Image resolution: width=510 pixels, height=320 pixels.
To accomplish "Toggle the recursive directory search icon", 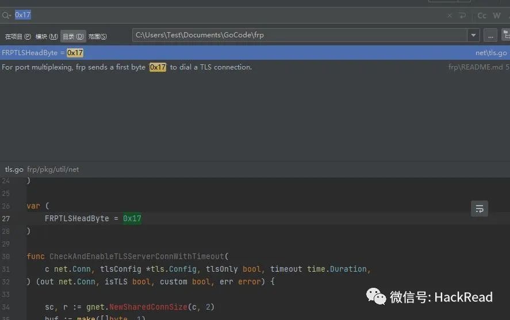I will tap(506, 35).
